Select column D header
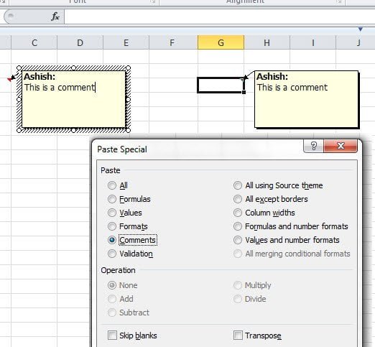Image resolution: width=375 pixels, height=347 pixels. point(80,42)
